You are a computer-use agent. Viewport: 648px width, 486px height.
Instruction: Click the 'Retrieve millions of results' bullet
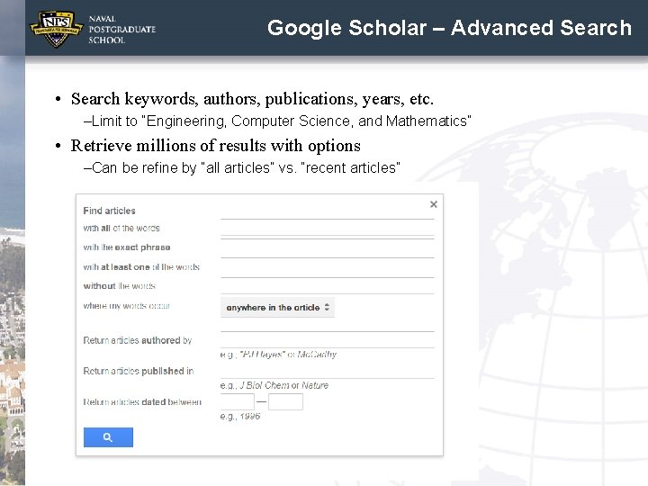coord(215,146)
